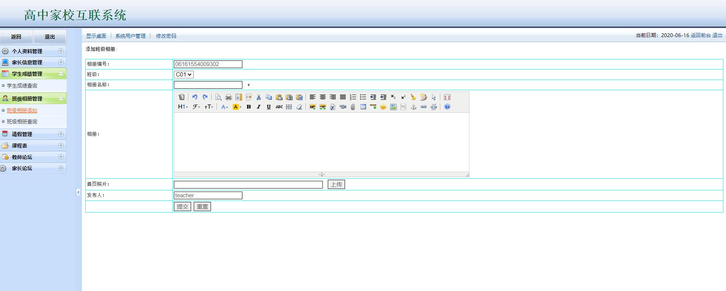Expand the 教师论坛 section

pos(61,157)
